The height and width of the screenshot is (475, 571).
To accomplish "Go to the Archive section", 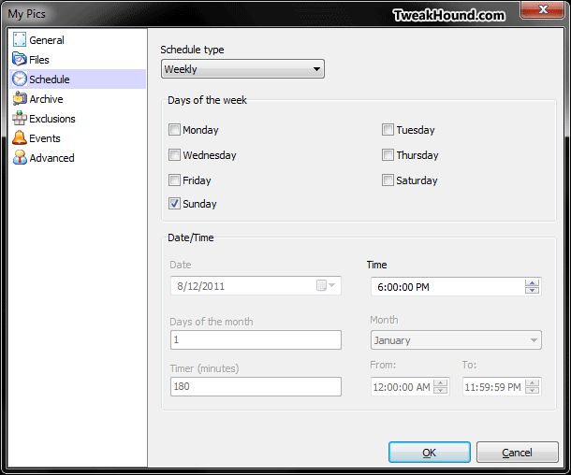I will point(46,99).
